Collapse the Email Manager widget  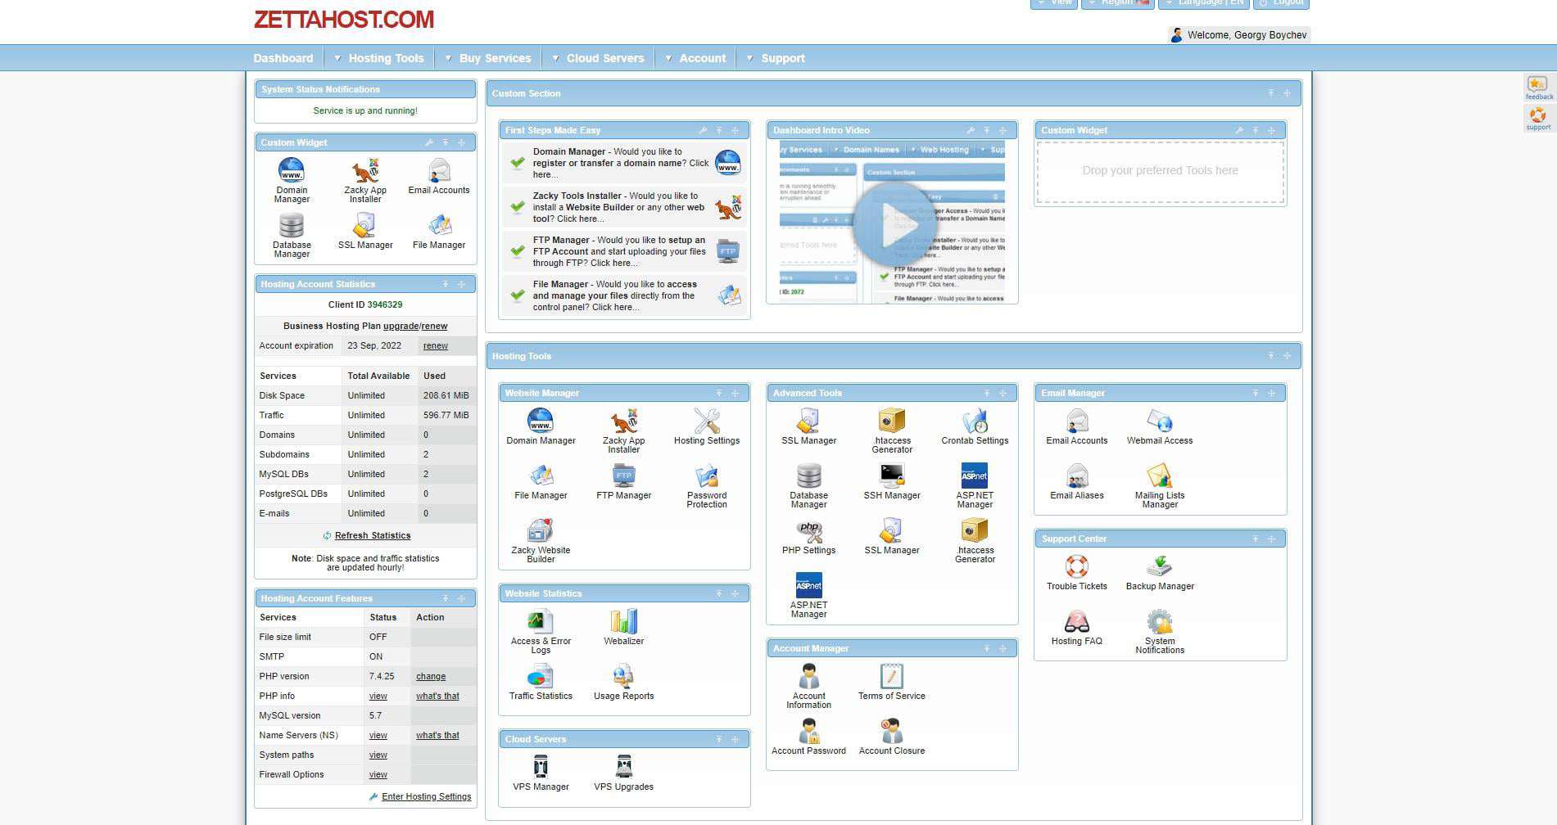1256,393
